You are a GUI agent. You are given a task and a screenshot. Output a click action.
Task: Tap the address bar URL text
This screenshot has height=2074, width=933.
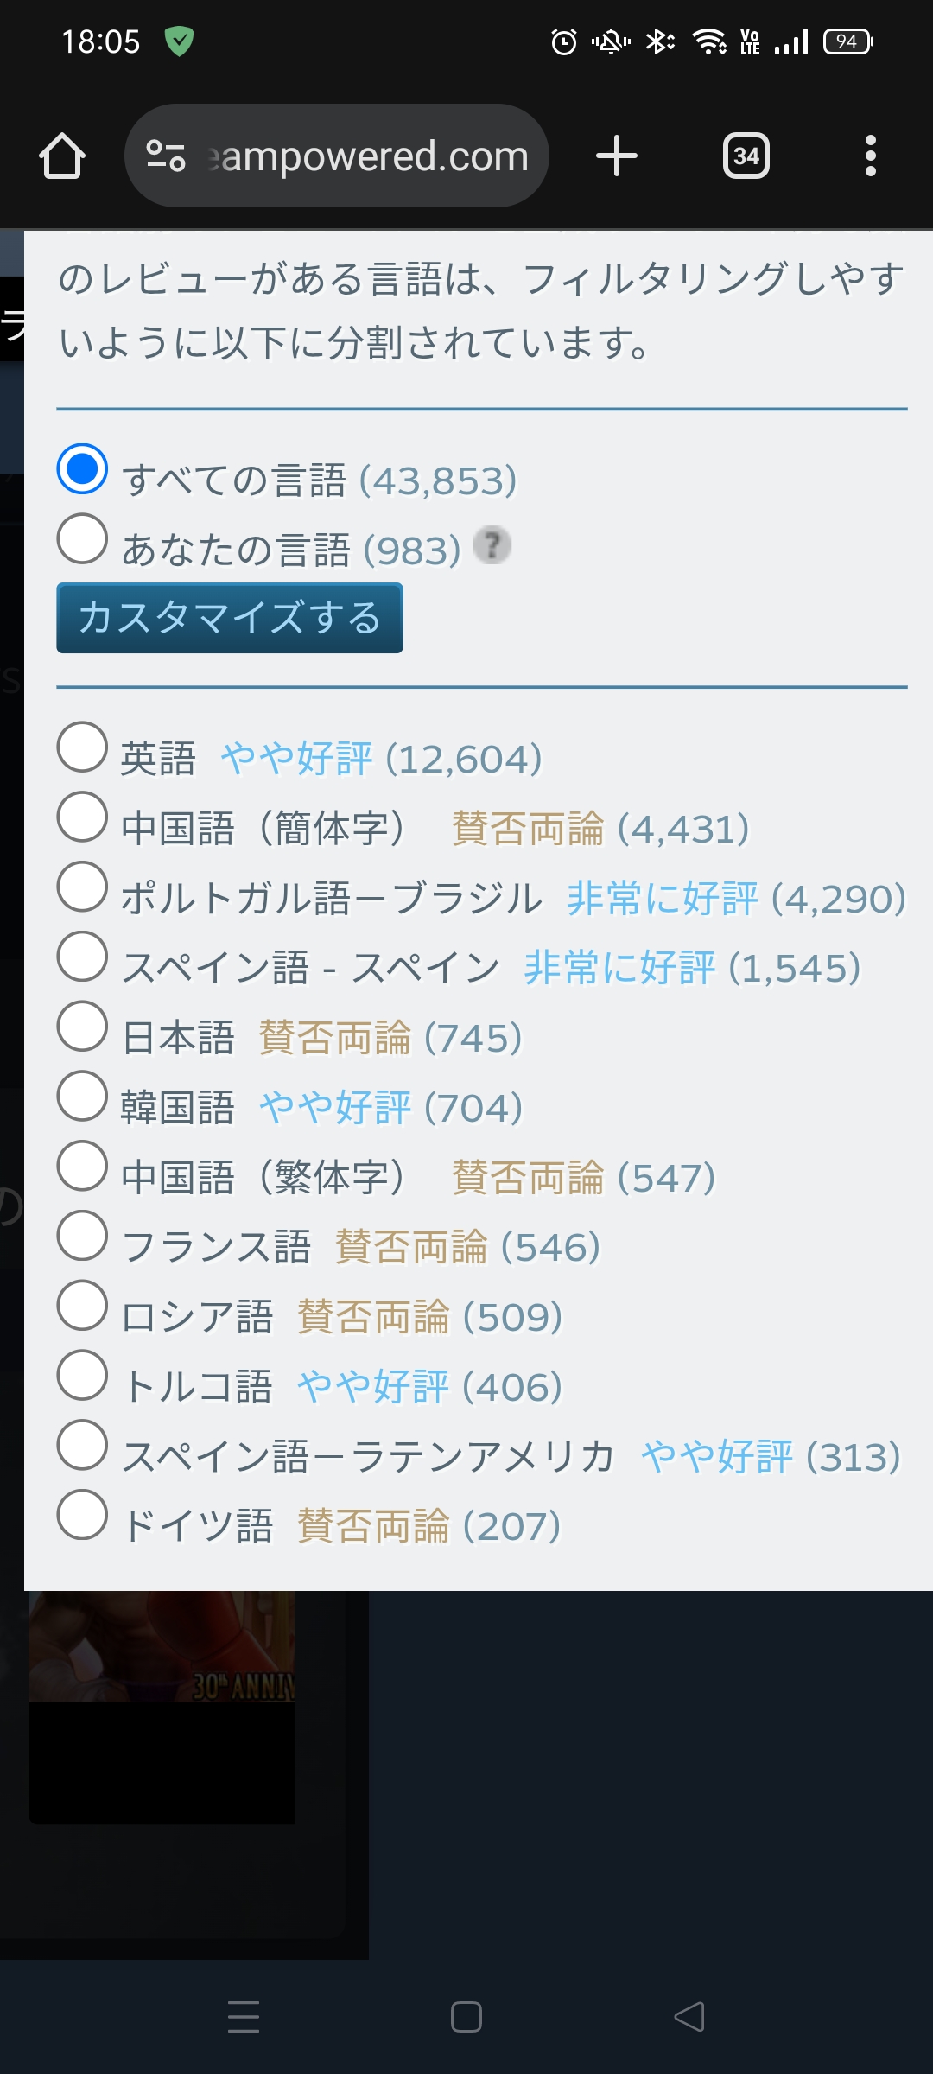371,156
